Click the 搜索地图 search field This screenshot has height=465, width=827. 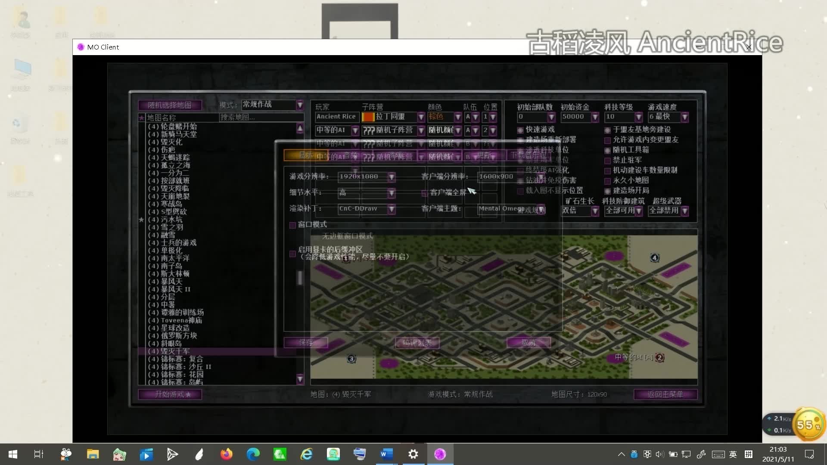[x=261, y=118]
